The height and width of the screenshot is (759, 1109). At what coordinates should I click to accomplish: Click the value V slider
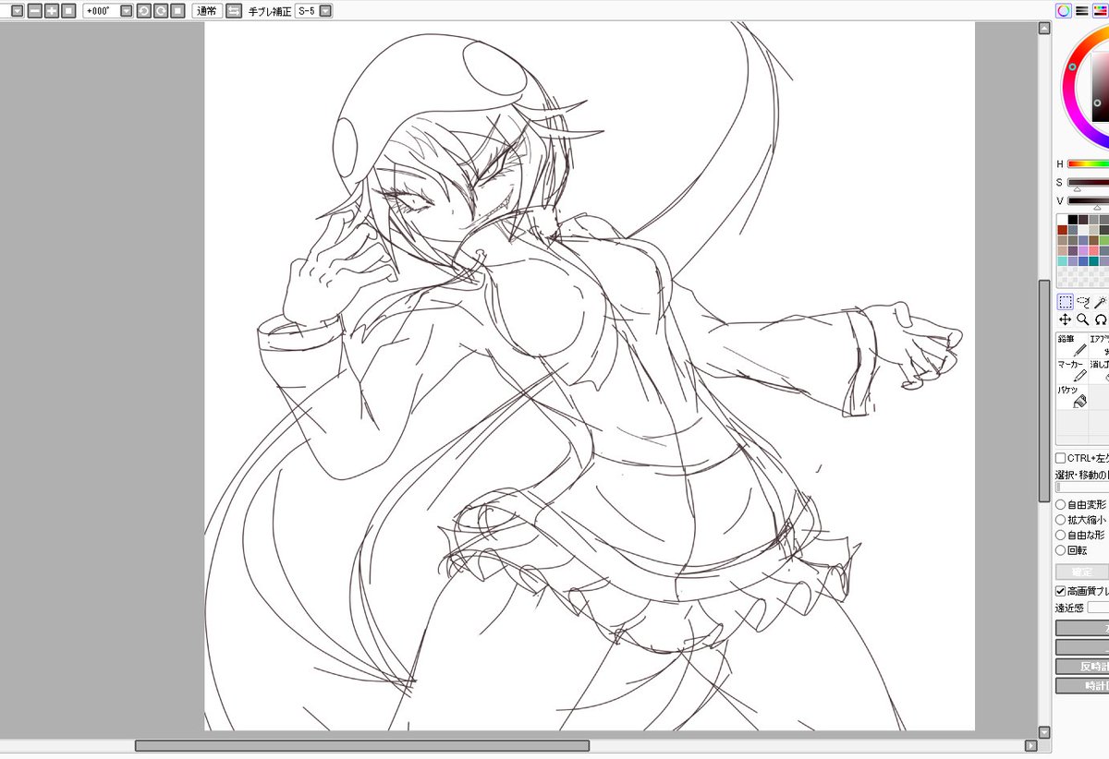coord(1089,200)
